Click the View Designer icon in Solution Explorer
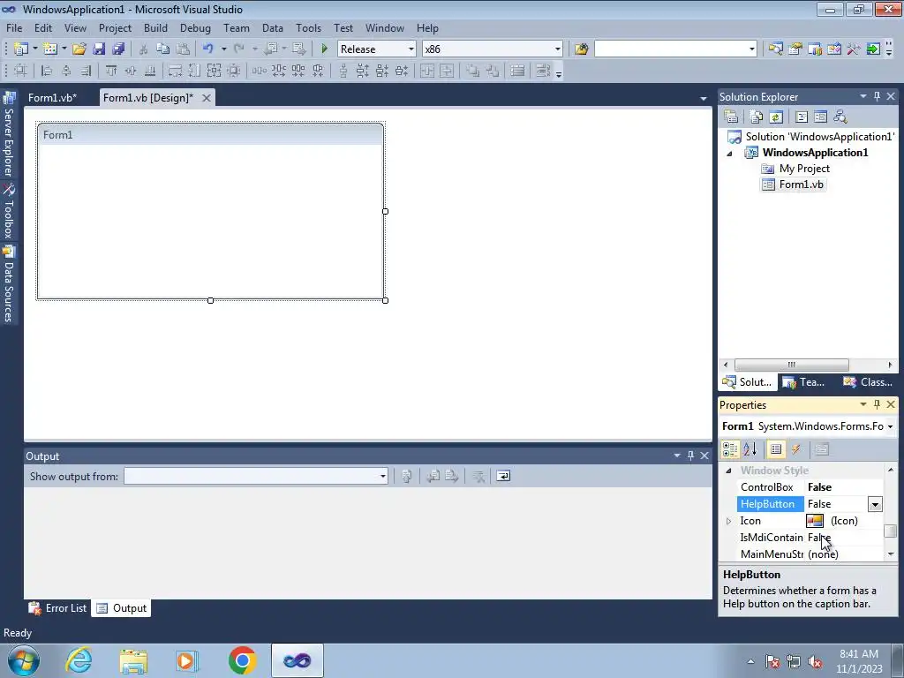Image resolution: width=904 pixels, height=678 pixels. pyautogui.click(x=820, y=117)
